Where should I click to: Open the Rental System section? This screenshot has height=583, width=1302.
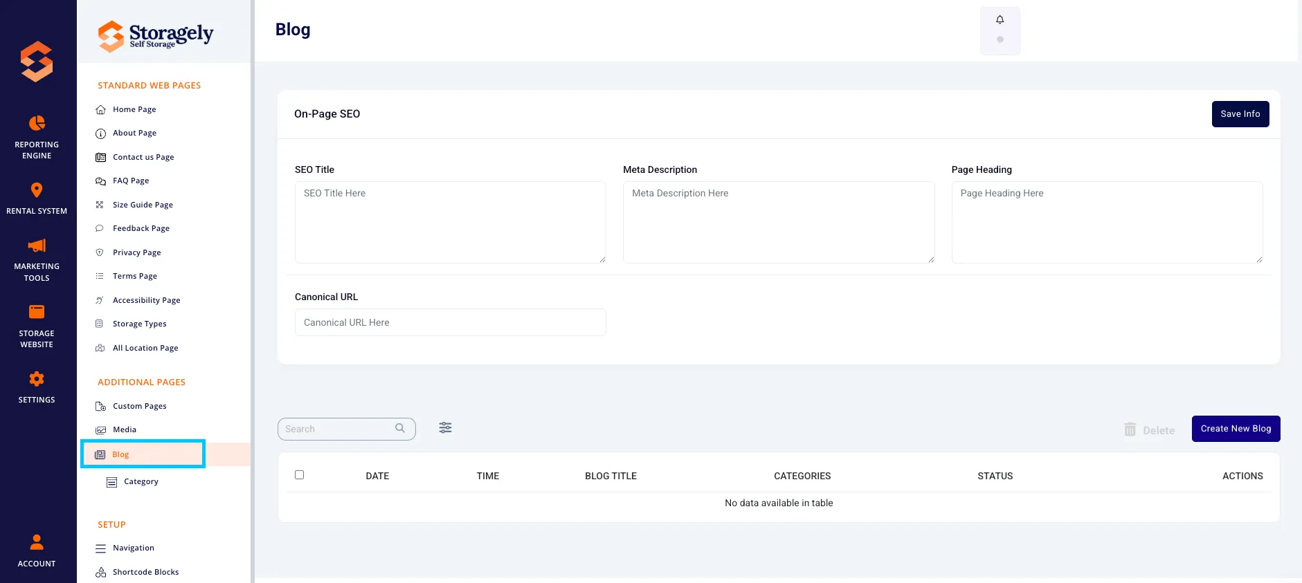[37, 198]
